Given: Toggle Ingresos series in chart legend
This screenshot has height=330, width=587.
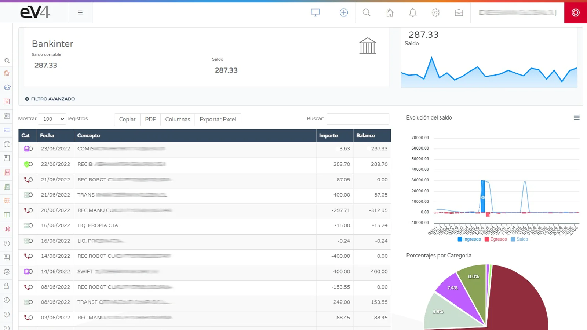Looking at the screenshot, I should pos(469,239).
